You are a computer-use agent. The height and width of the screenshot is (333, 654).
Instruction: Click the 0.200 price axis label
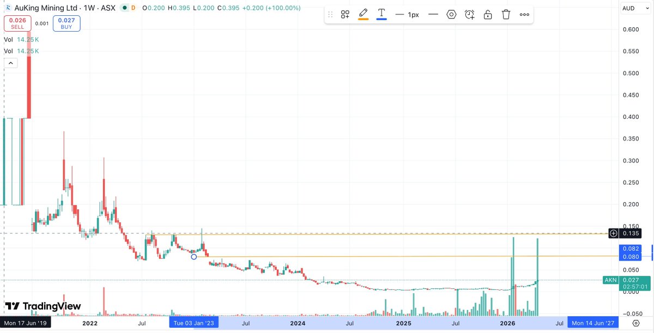[631, 204]
